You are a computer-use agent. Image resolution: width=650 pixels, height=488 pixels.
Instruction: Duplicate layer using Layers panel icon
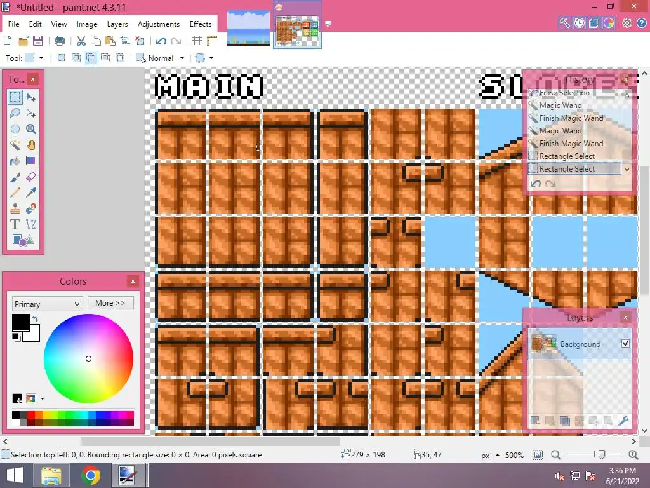[564, 421]
